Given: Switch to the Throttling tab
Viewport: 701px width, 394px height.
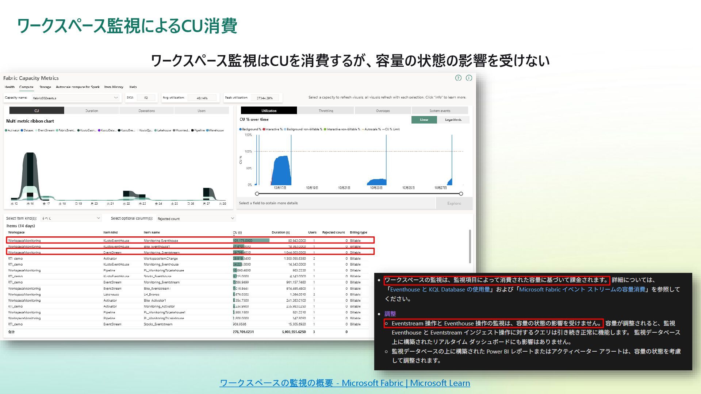Looking at the screenshot, I should pyautogui.click(x=326, y=111).
